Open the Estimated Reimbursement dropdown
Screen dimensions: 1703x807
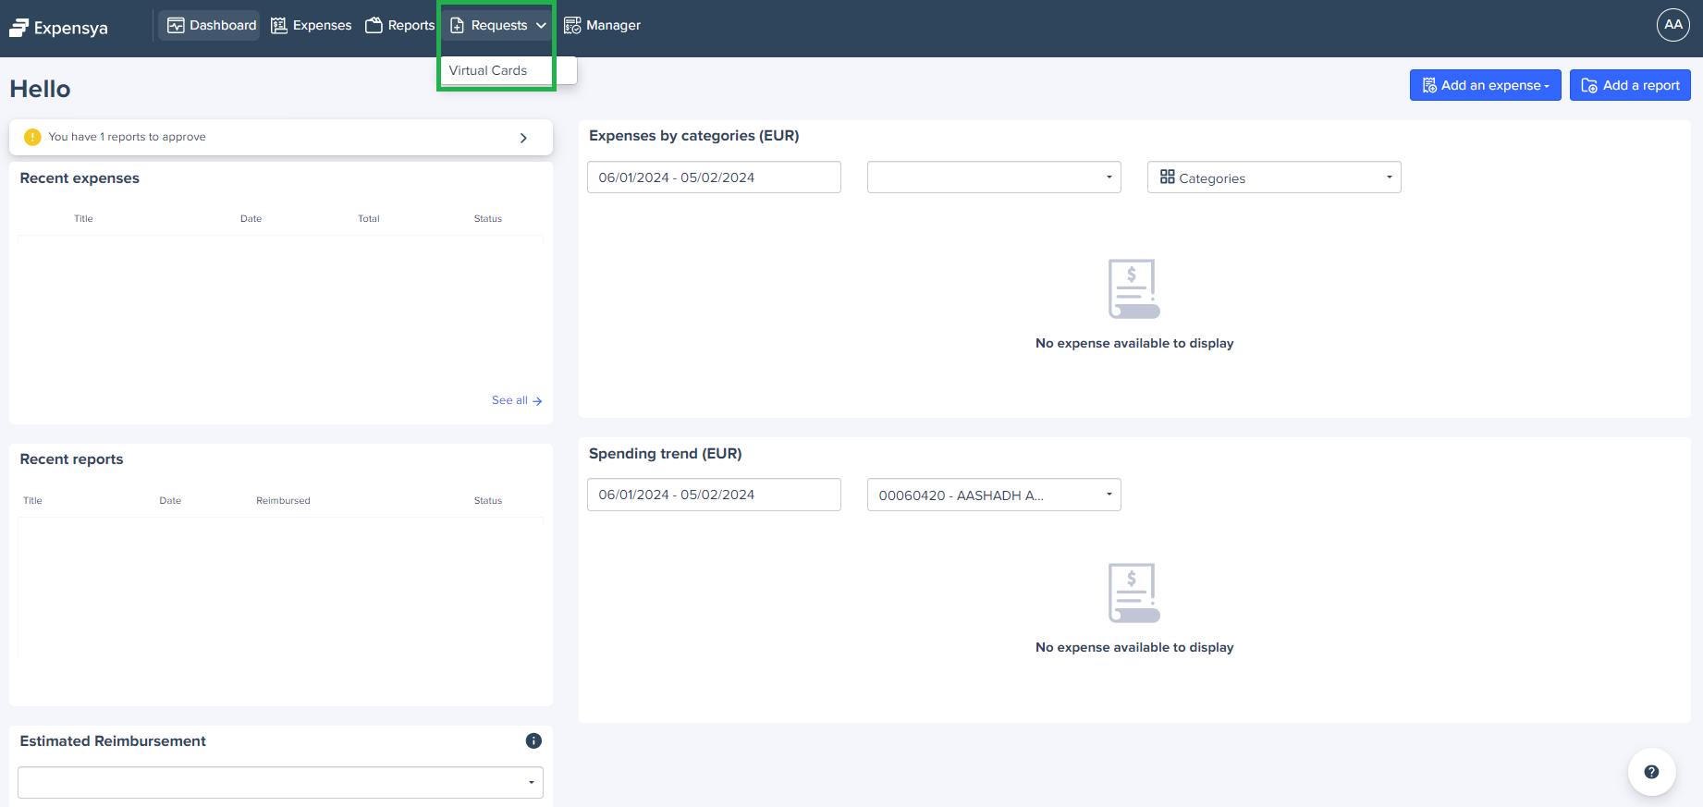click(280, 782)
